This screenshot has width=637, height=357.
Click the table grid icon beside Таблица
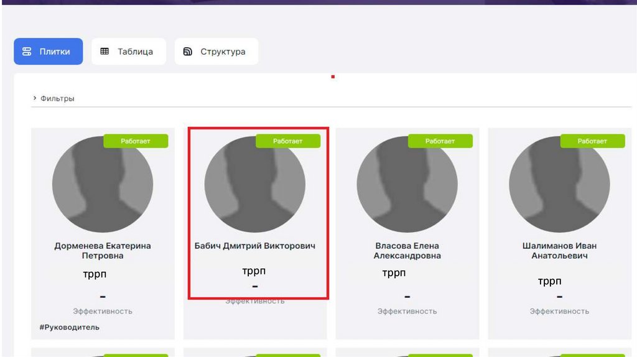pos(105,51)
